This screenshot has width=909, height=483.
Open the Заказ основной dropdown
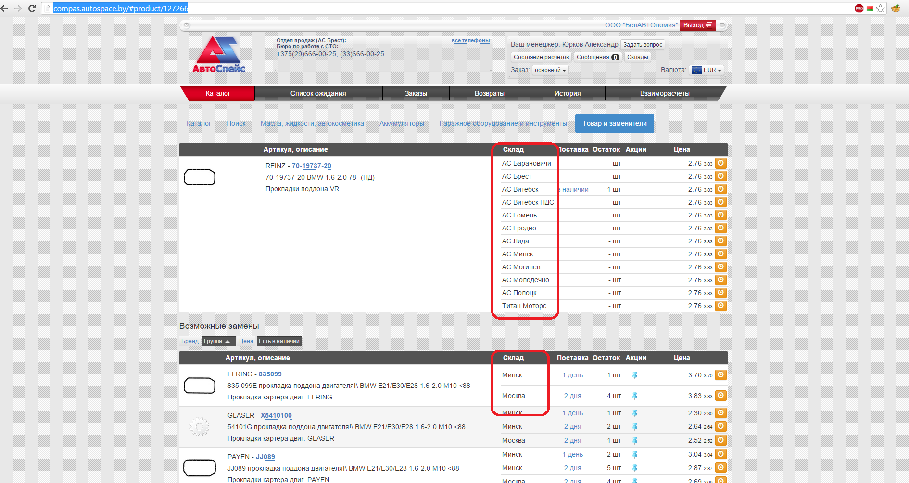550,70
